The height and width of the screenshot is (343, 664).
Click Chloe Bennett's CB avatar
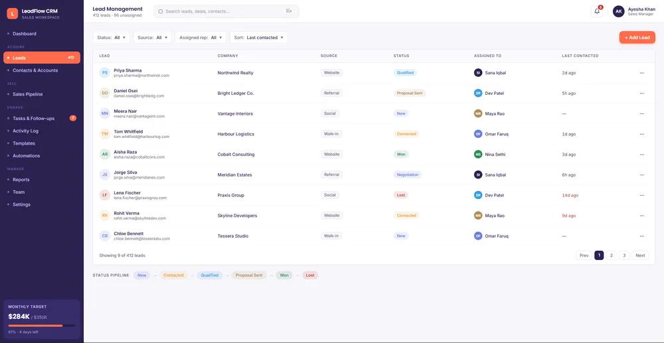[105, 236]
